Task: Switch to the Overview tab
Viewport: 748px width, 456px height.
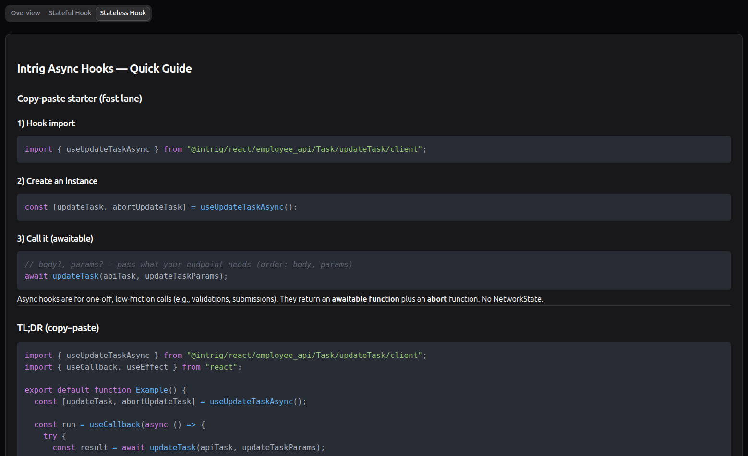Action: [25, 13]
